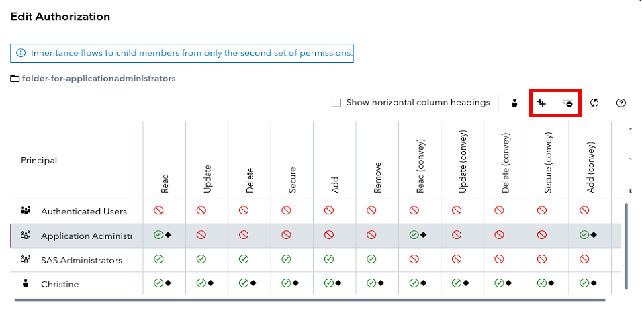Click the Principal column header
The image size is (642, 313).
(39, 161)
